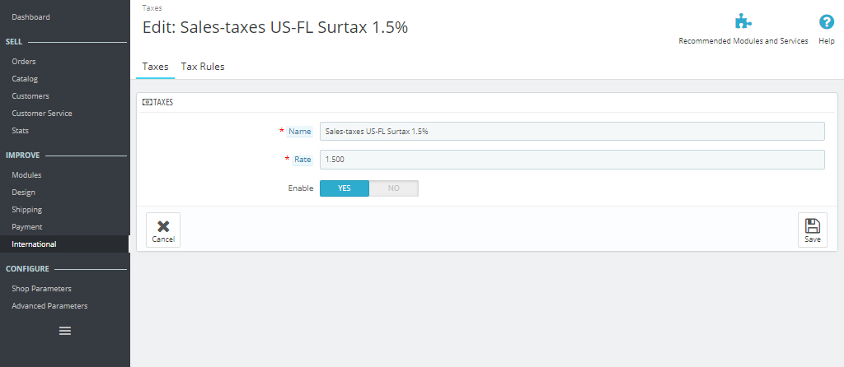Open the Shipping menu item
This screenshot has width=844, height=367.
[27, 210]
